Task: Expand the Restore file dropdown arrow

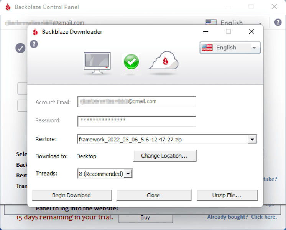Action: pyautogui.click(x=252, y=140)
